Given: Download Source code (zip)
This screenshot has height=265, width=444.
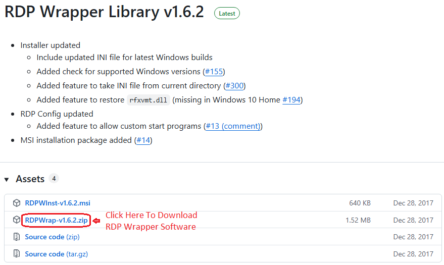Looking at the screenshot, I should pos(52,237).
